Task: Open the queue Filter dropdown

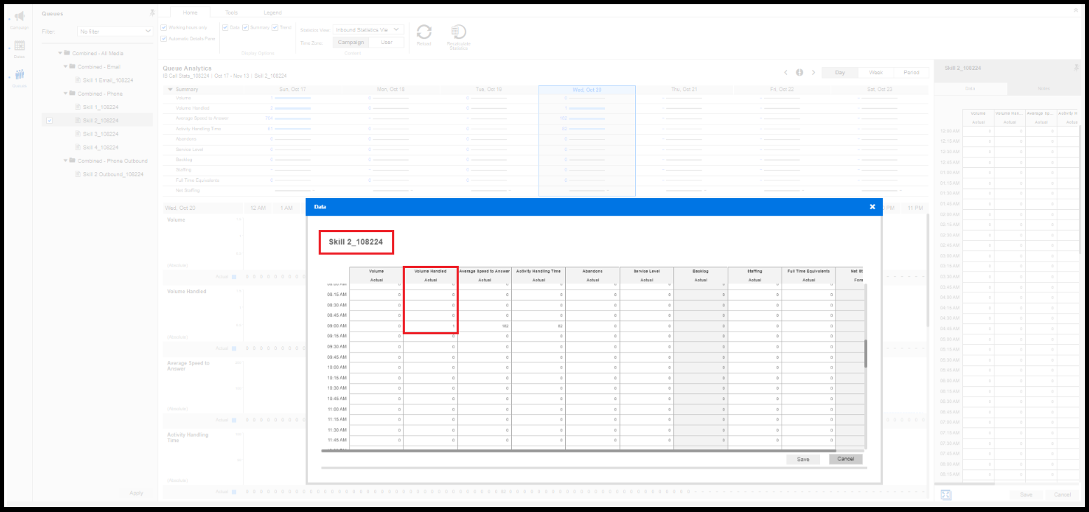Action: tap(115, 31)
